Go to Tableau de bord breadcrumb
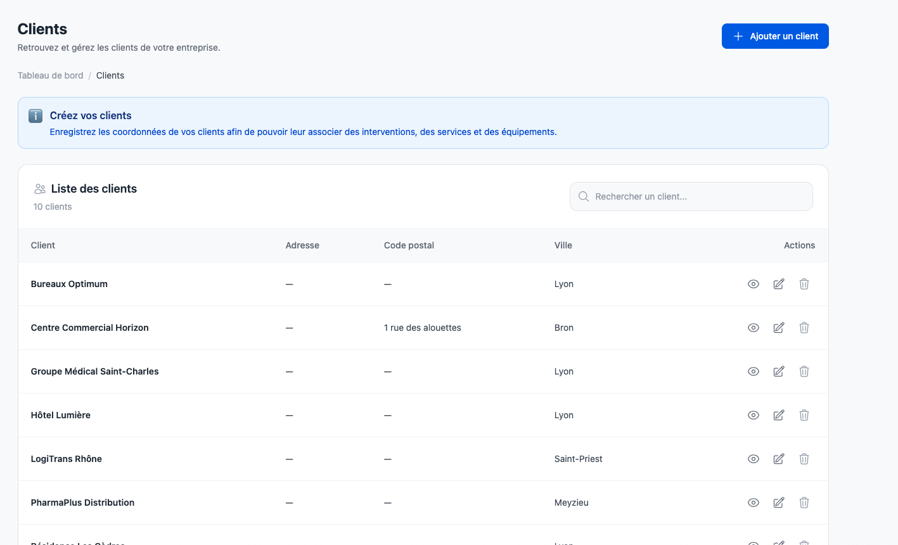The width and height of the screenshot is (898, 545). tap(51, 75)
